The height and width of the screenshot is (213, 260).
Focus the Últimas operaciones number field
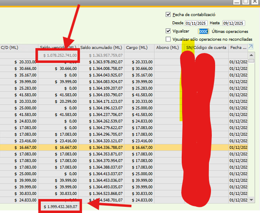[x=204, y=31]
